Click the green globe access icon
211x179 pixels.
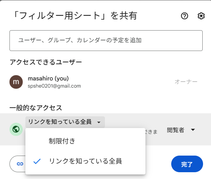[x=16, y=129]
